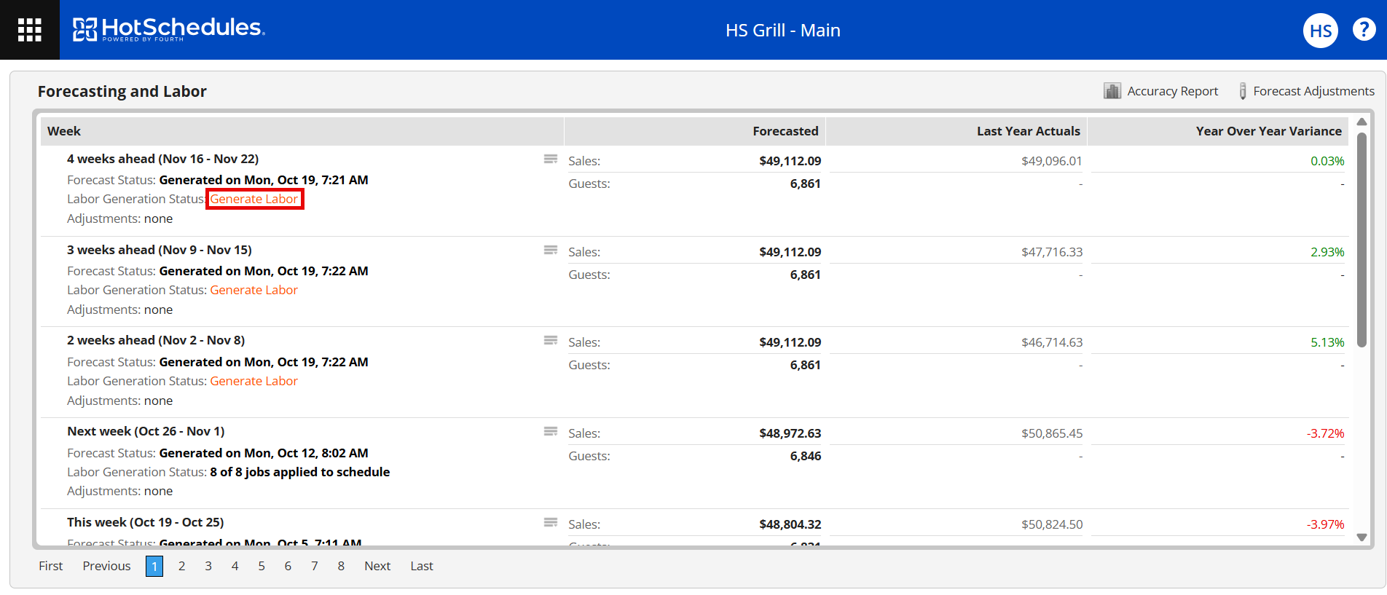Open the apps grid menu icon
The height and width of the screenshot is (595, 1387).
pos(30,30)
